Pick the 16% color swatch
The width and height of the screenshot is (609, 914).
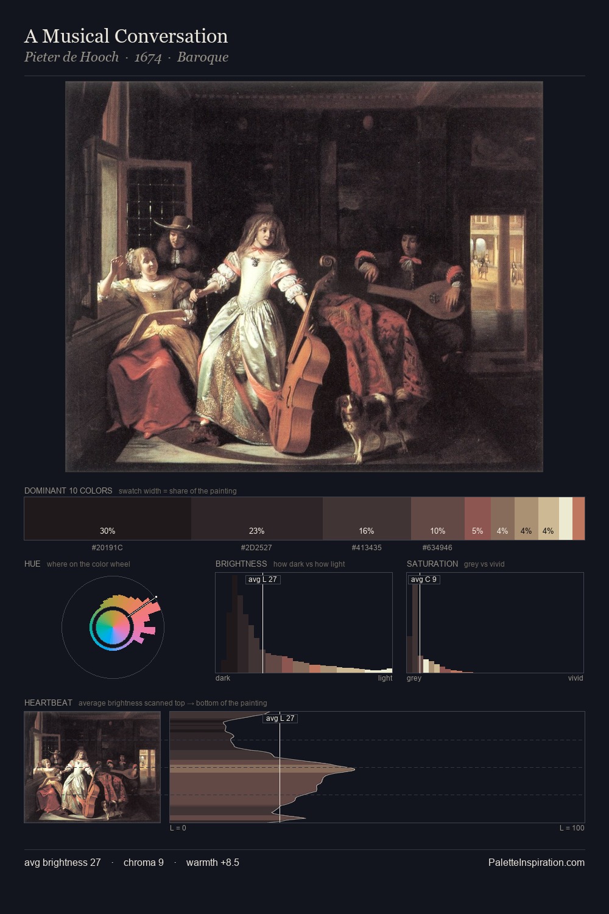pyautogui.click(x=367, y=519)
